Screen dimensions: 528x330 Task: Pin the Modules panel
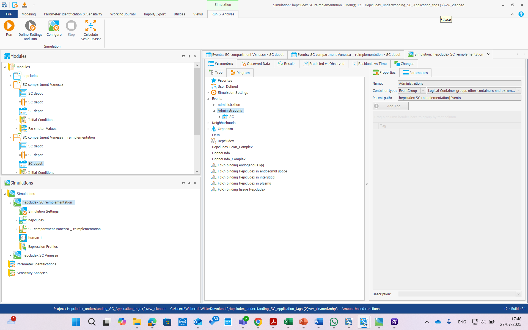click(x=189, y=56)
